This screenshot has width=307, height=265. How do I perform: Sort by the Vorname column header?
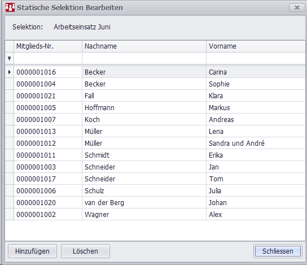tap(256, 46)
